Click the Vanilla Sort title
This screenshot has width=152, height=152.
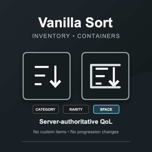75,23
